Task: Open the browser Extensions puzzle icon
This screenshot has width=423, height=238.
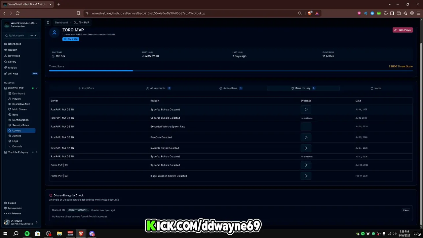Action: tap(385, 13)
